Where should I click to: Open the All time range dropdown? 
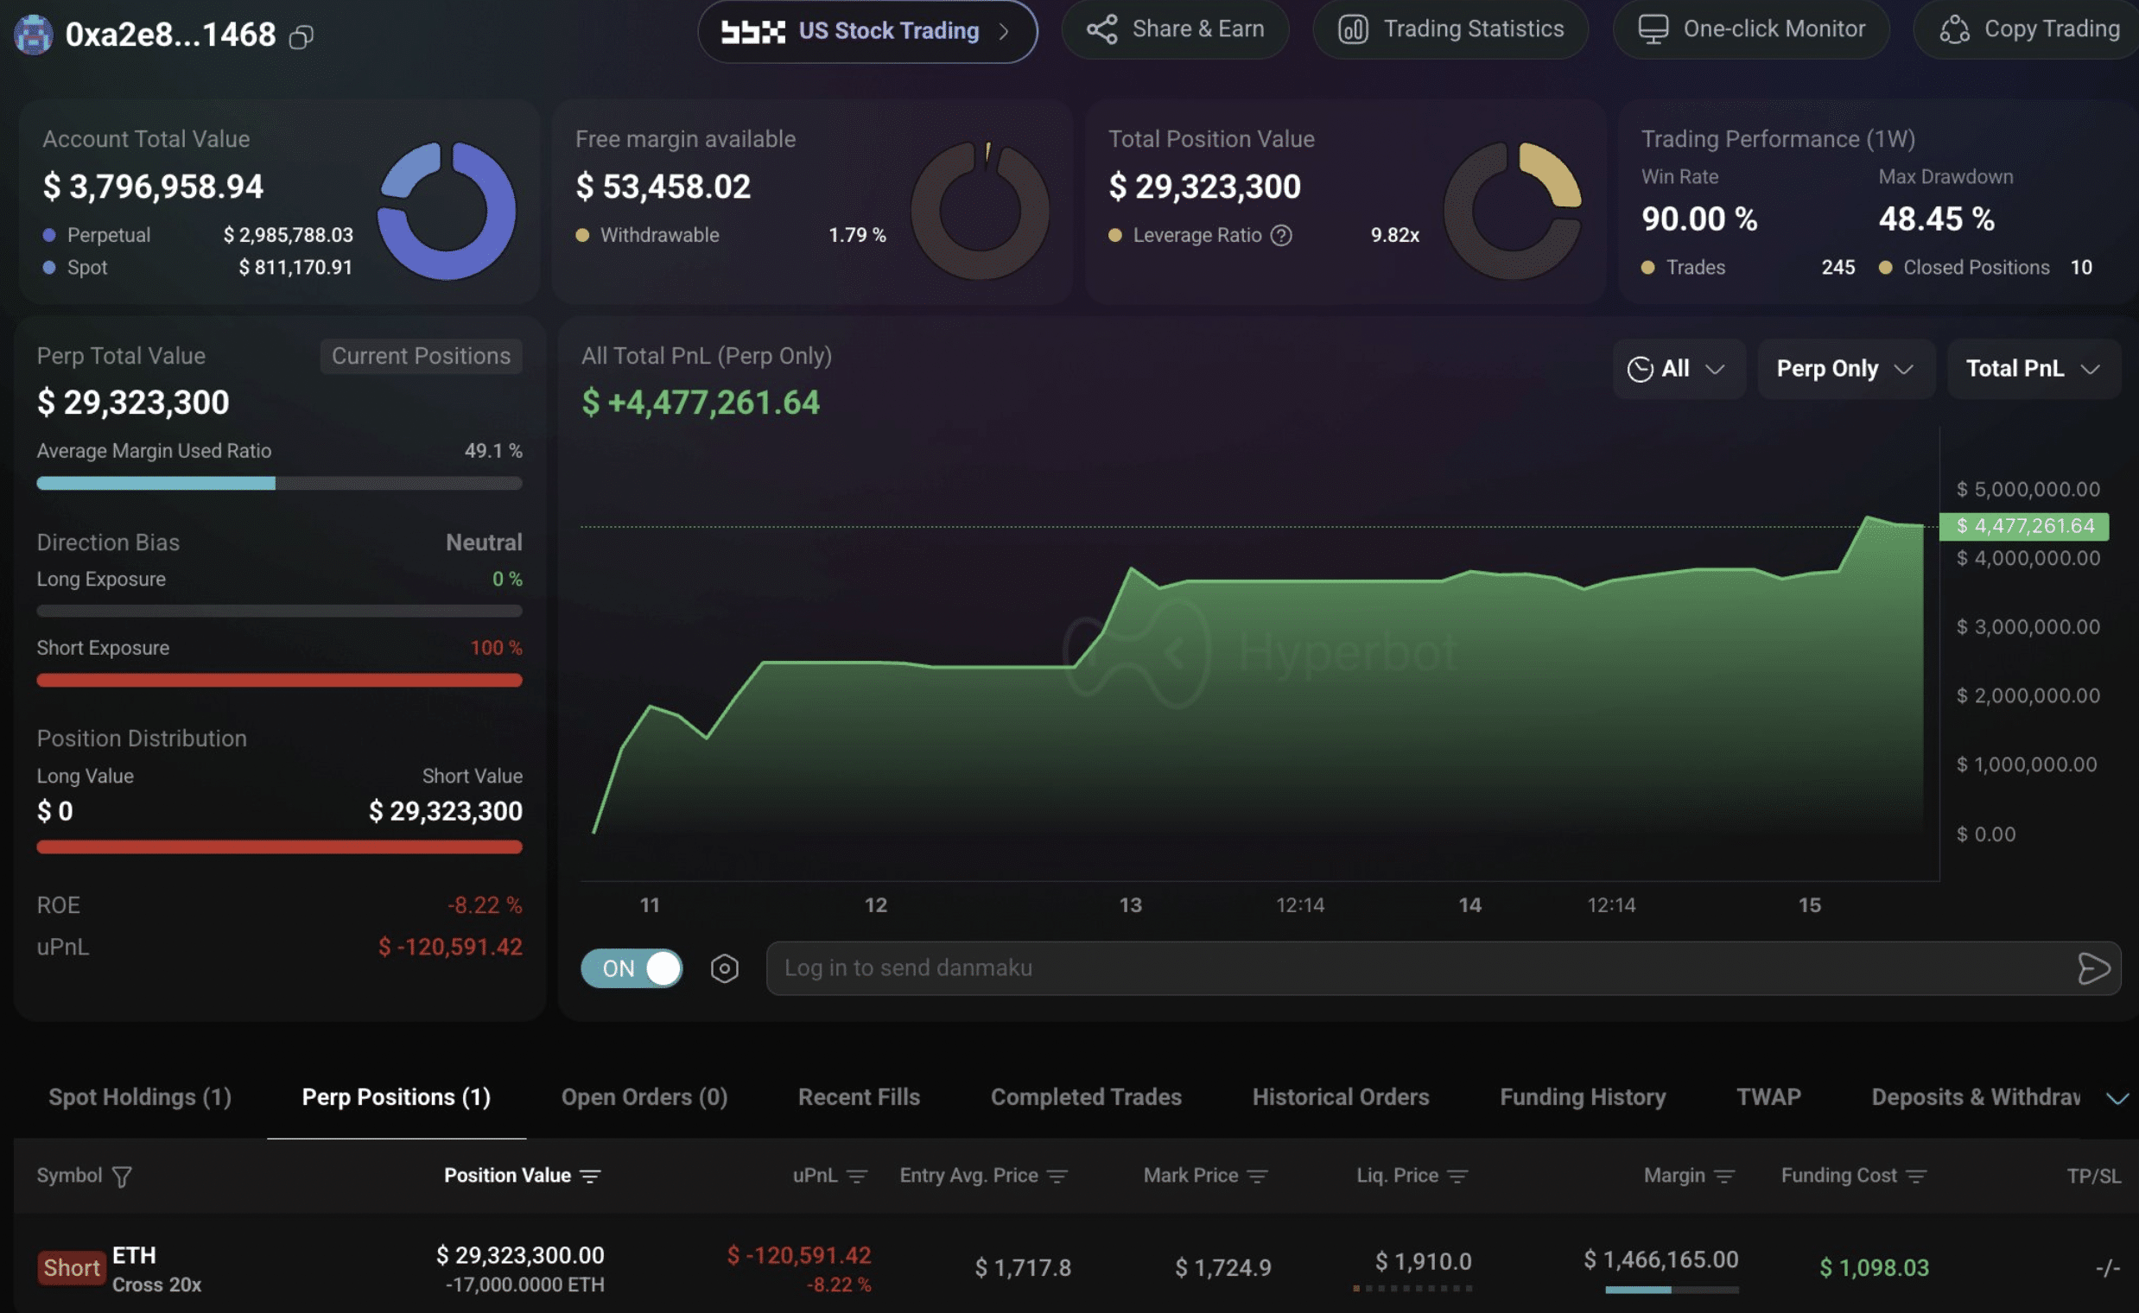1678,369
